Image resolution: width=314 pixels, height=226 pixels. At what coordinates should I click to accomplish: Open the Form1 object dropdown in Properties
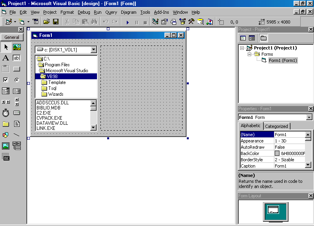[x=309, y=117]
